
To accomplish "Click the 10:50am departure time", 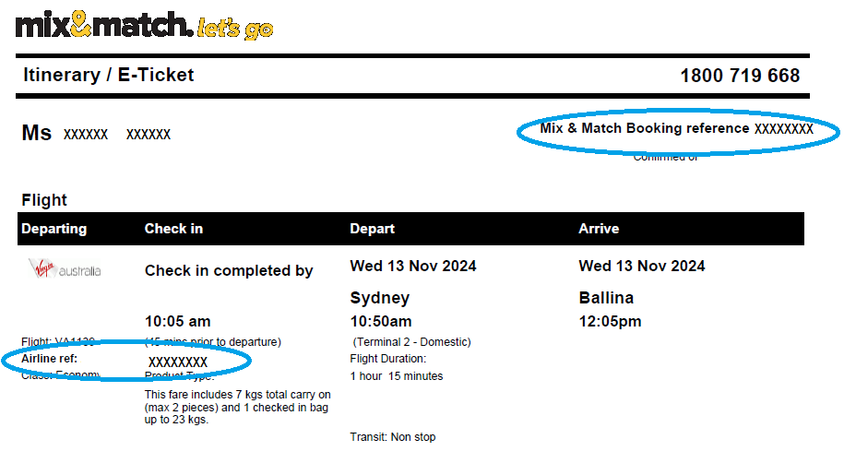I will click(381, 321).
